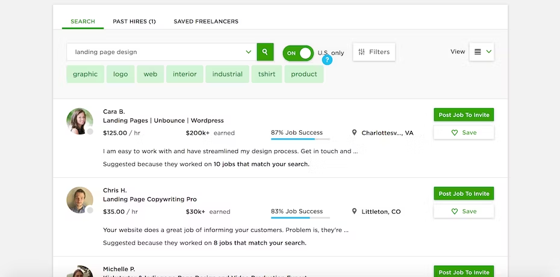Click the heart icon in Cara B.'s Save button

pyautogui.click(x=454, y=133)
